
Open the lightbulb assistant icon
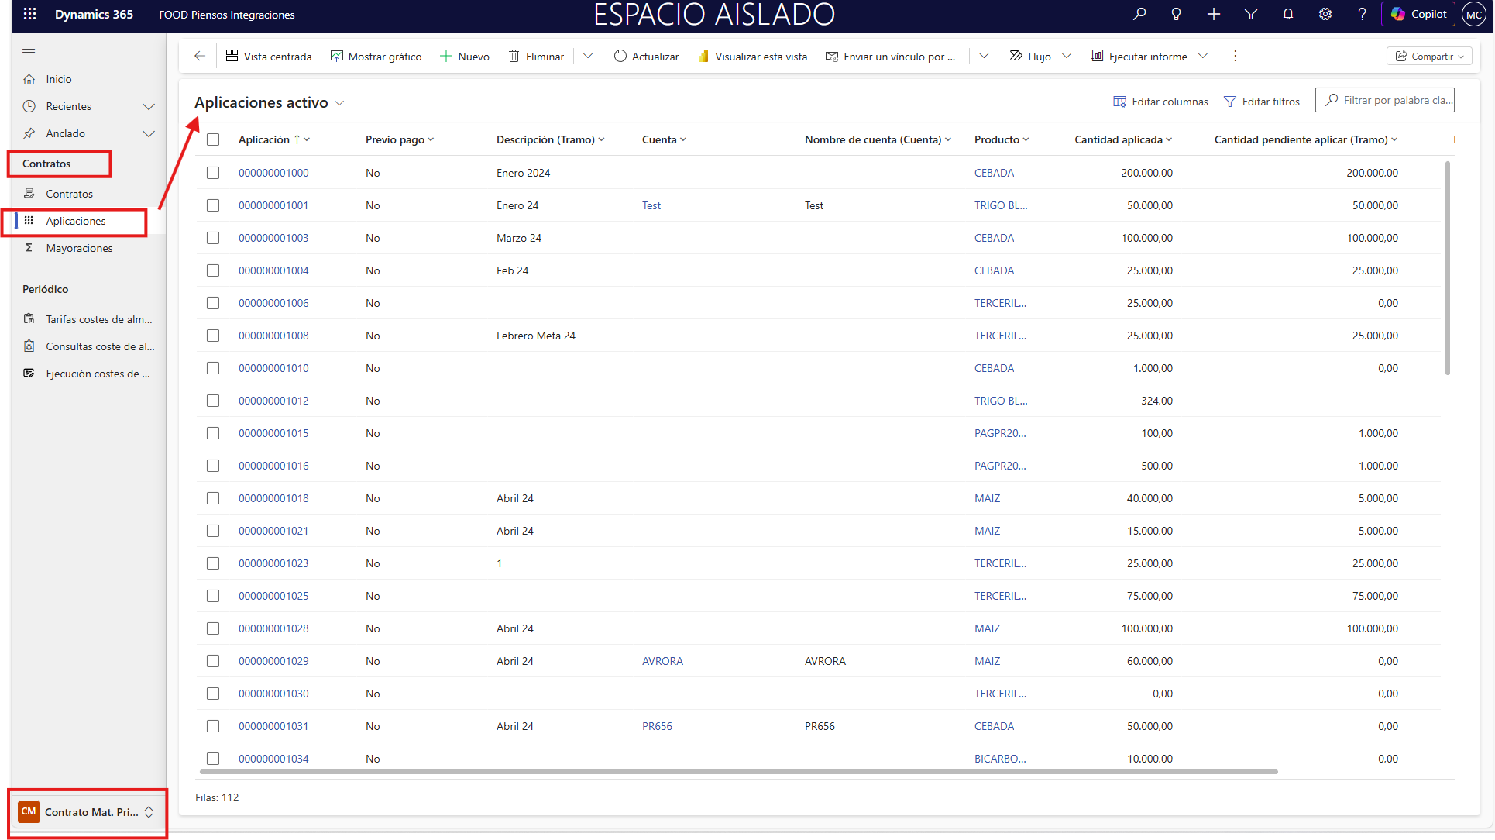pyautogui.click(x=1176, y=14)
